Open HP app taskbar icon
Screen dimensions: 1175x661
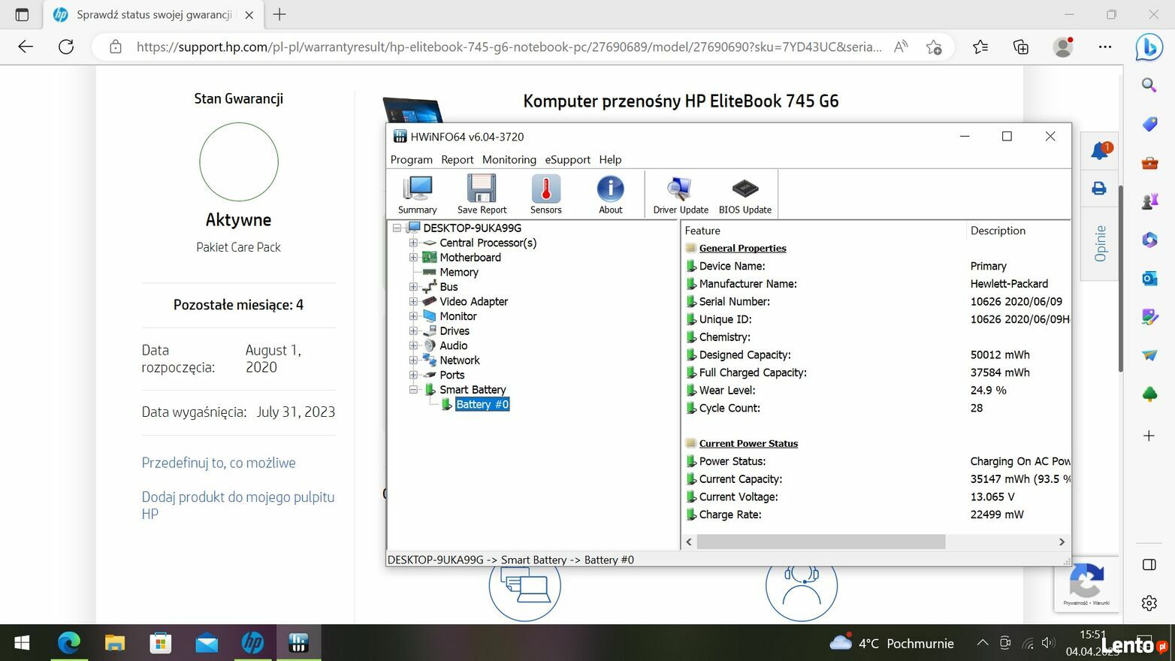(x=252, y=643)
